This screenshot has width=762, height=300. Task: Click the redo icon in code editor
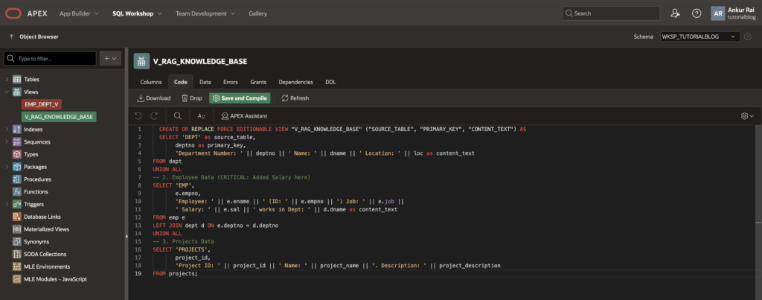(x=154, y=115)
